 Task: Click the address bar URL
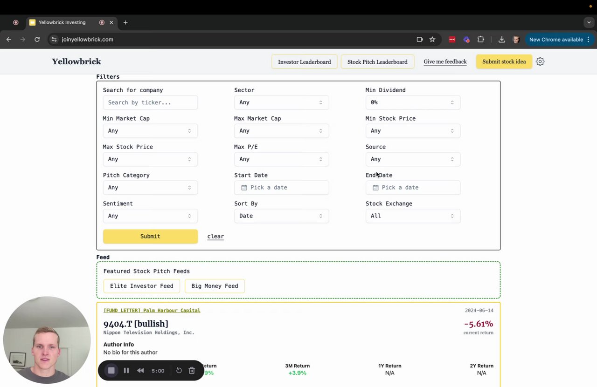pos(88,40)
